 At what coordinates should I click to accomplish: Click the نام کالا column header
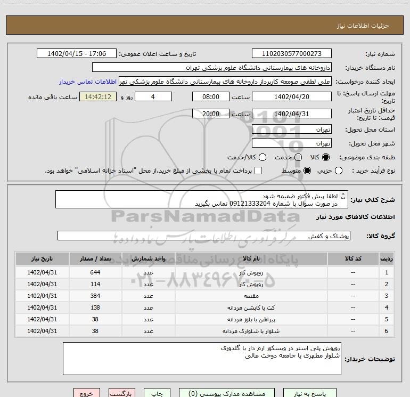click(251, 258)
